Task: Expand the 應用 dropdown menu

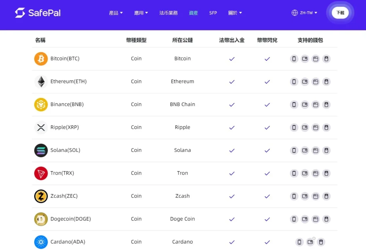Action: point(141,13)
